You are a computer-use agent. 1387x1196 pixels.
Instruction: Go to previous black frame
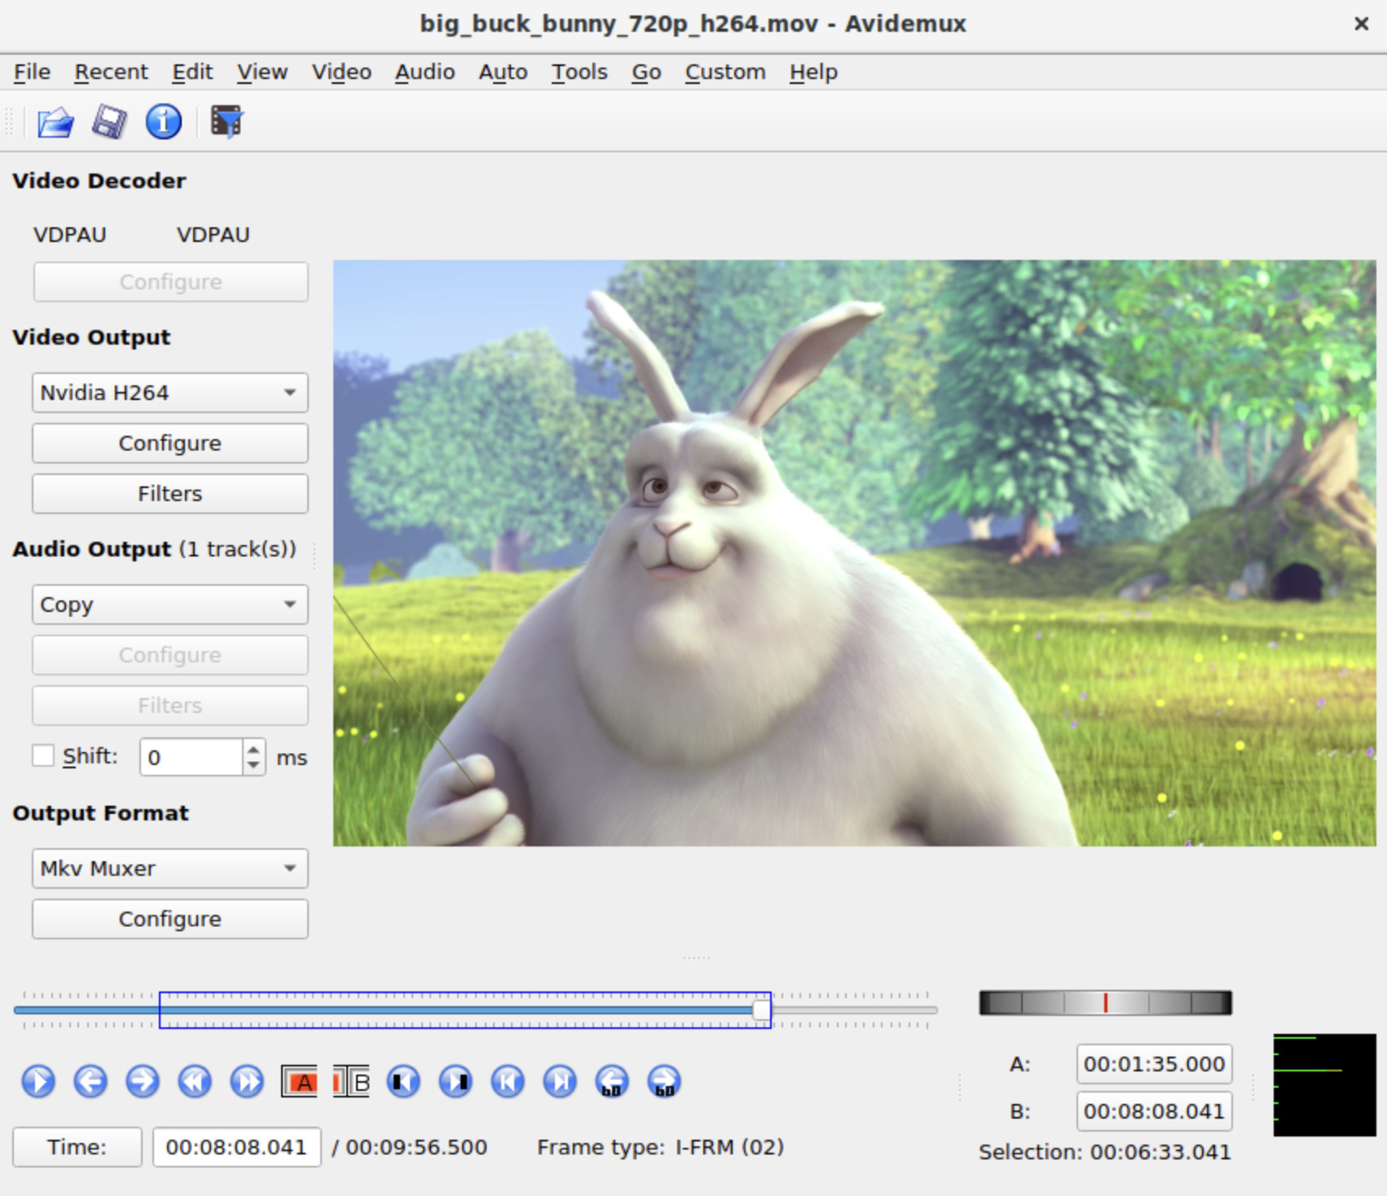(x=403, y=1081)
